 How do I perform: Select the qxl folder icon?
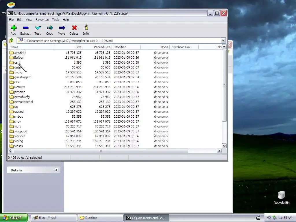click(12, 106)
